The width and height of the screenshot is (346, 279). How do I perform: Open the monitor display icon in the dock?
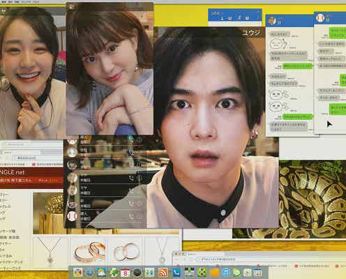(189, 272)
